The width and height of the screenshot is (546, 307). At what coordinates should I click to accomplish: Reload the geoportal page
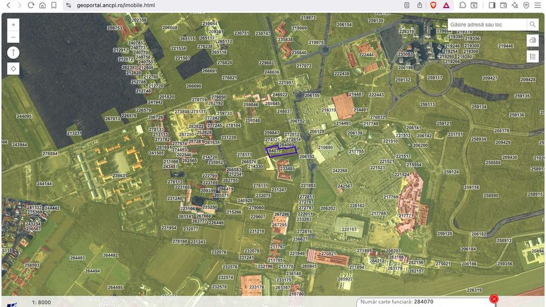coord(31,5)
